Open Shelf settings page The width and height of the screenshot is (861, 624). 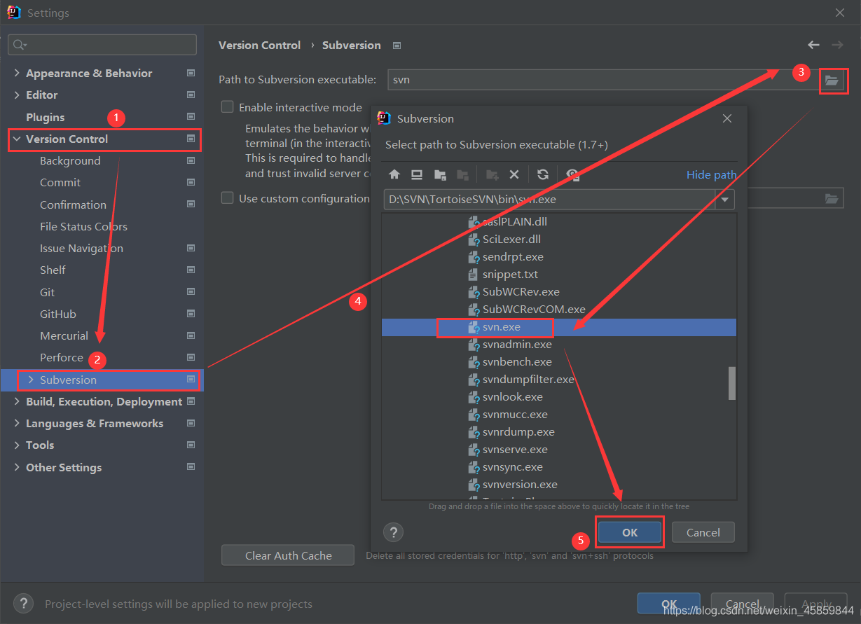(x=53, y=270)
